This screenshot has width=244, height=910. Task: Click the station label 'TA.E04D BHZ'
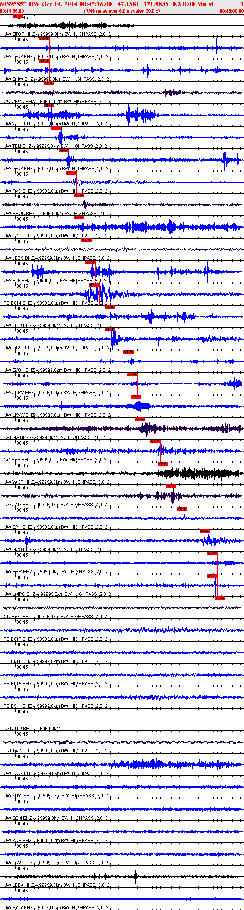[x=18, y=751]
